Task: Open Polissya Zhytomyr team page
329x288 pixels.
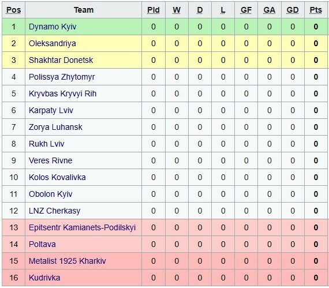Action: (x=62, y=77)
